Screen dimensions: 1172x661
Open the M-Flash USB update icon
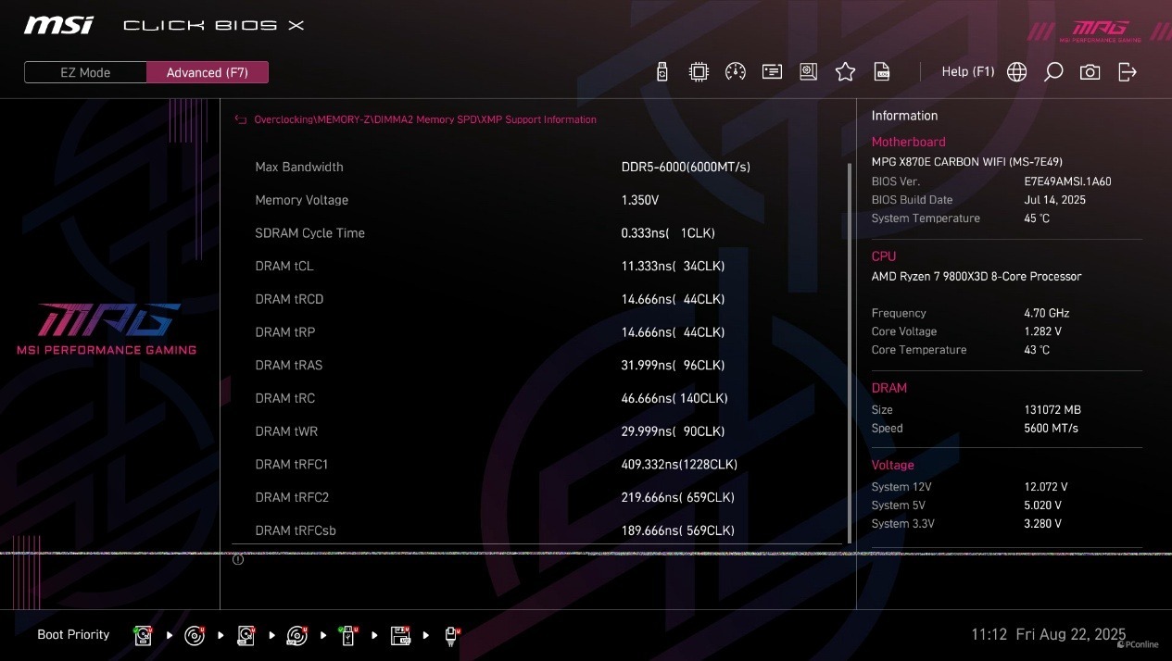[x=662, y=72]
